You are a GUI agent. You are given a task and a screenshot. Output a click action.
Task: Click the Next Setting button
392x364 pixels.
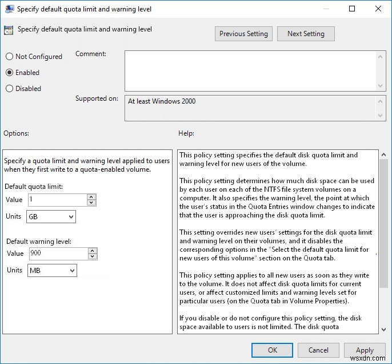click(x=306, y=34)
